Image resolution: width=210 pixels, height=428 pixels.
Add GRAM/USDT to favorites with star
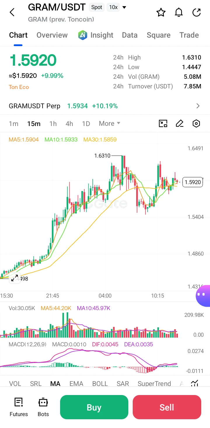(161, 12)
